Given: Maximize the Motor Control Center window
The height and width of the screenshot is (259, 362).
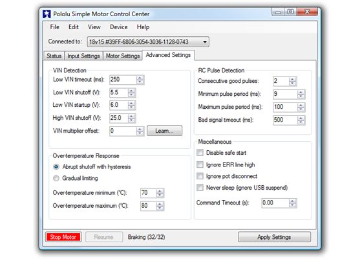Looking at the screenshot, I should [290, 12].
